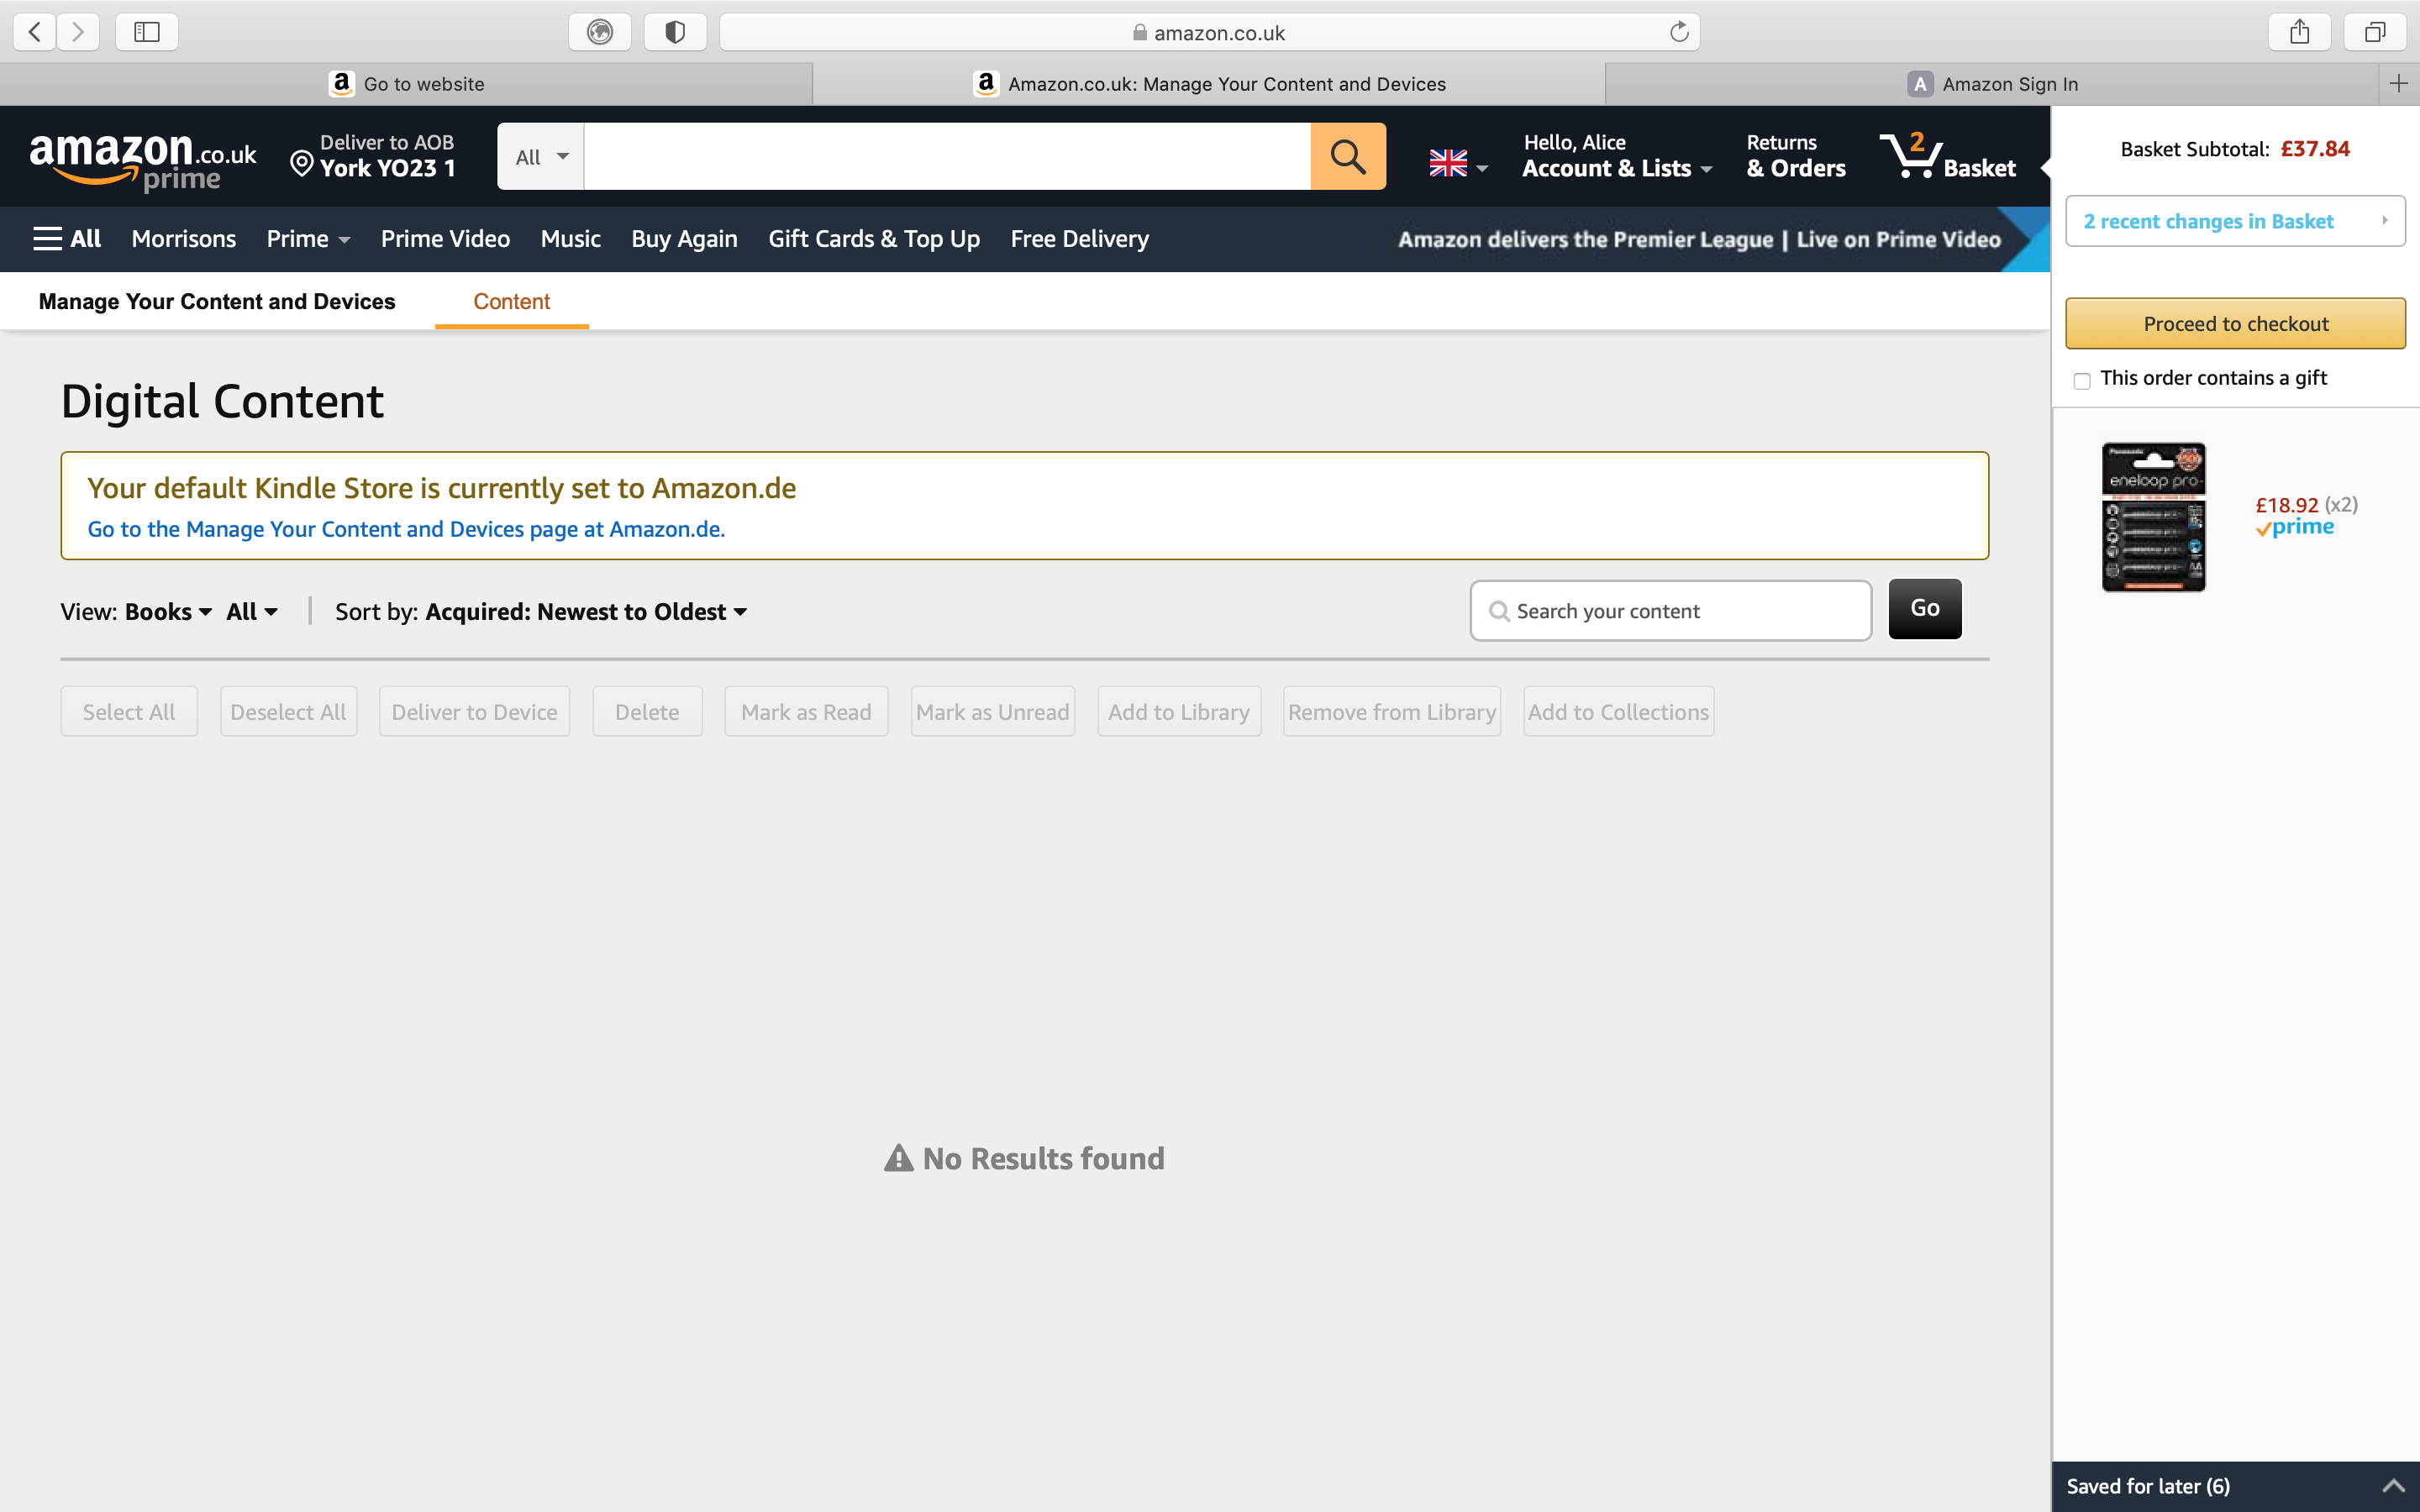Click the browser reload/refresh icon
This screenshot has width=2420, height=1512.
1676,31
